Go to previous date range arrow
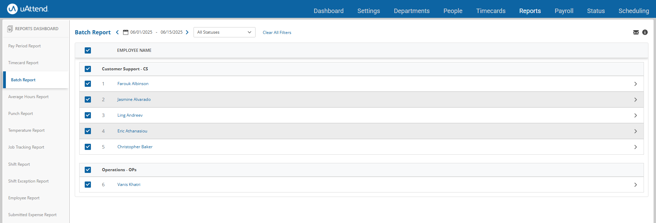656x223 pixels. coord(117,32)
